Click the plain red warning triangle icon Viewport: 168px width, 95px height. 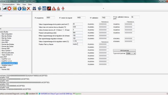point(54,8)
